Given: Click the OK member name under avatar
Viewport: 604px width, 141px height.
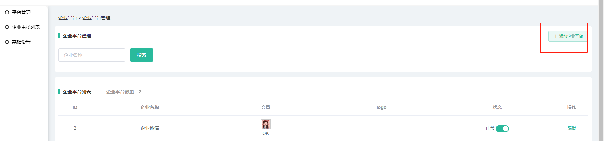Looking at the screenshot, I should 266,133.
